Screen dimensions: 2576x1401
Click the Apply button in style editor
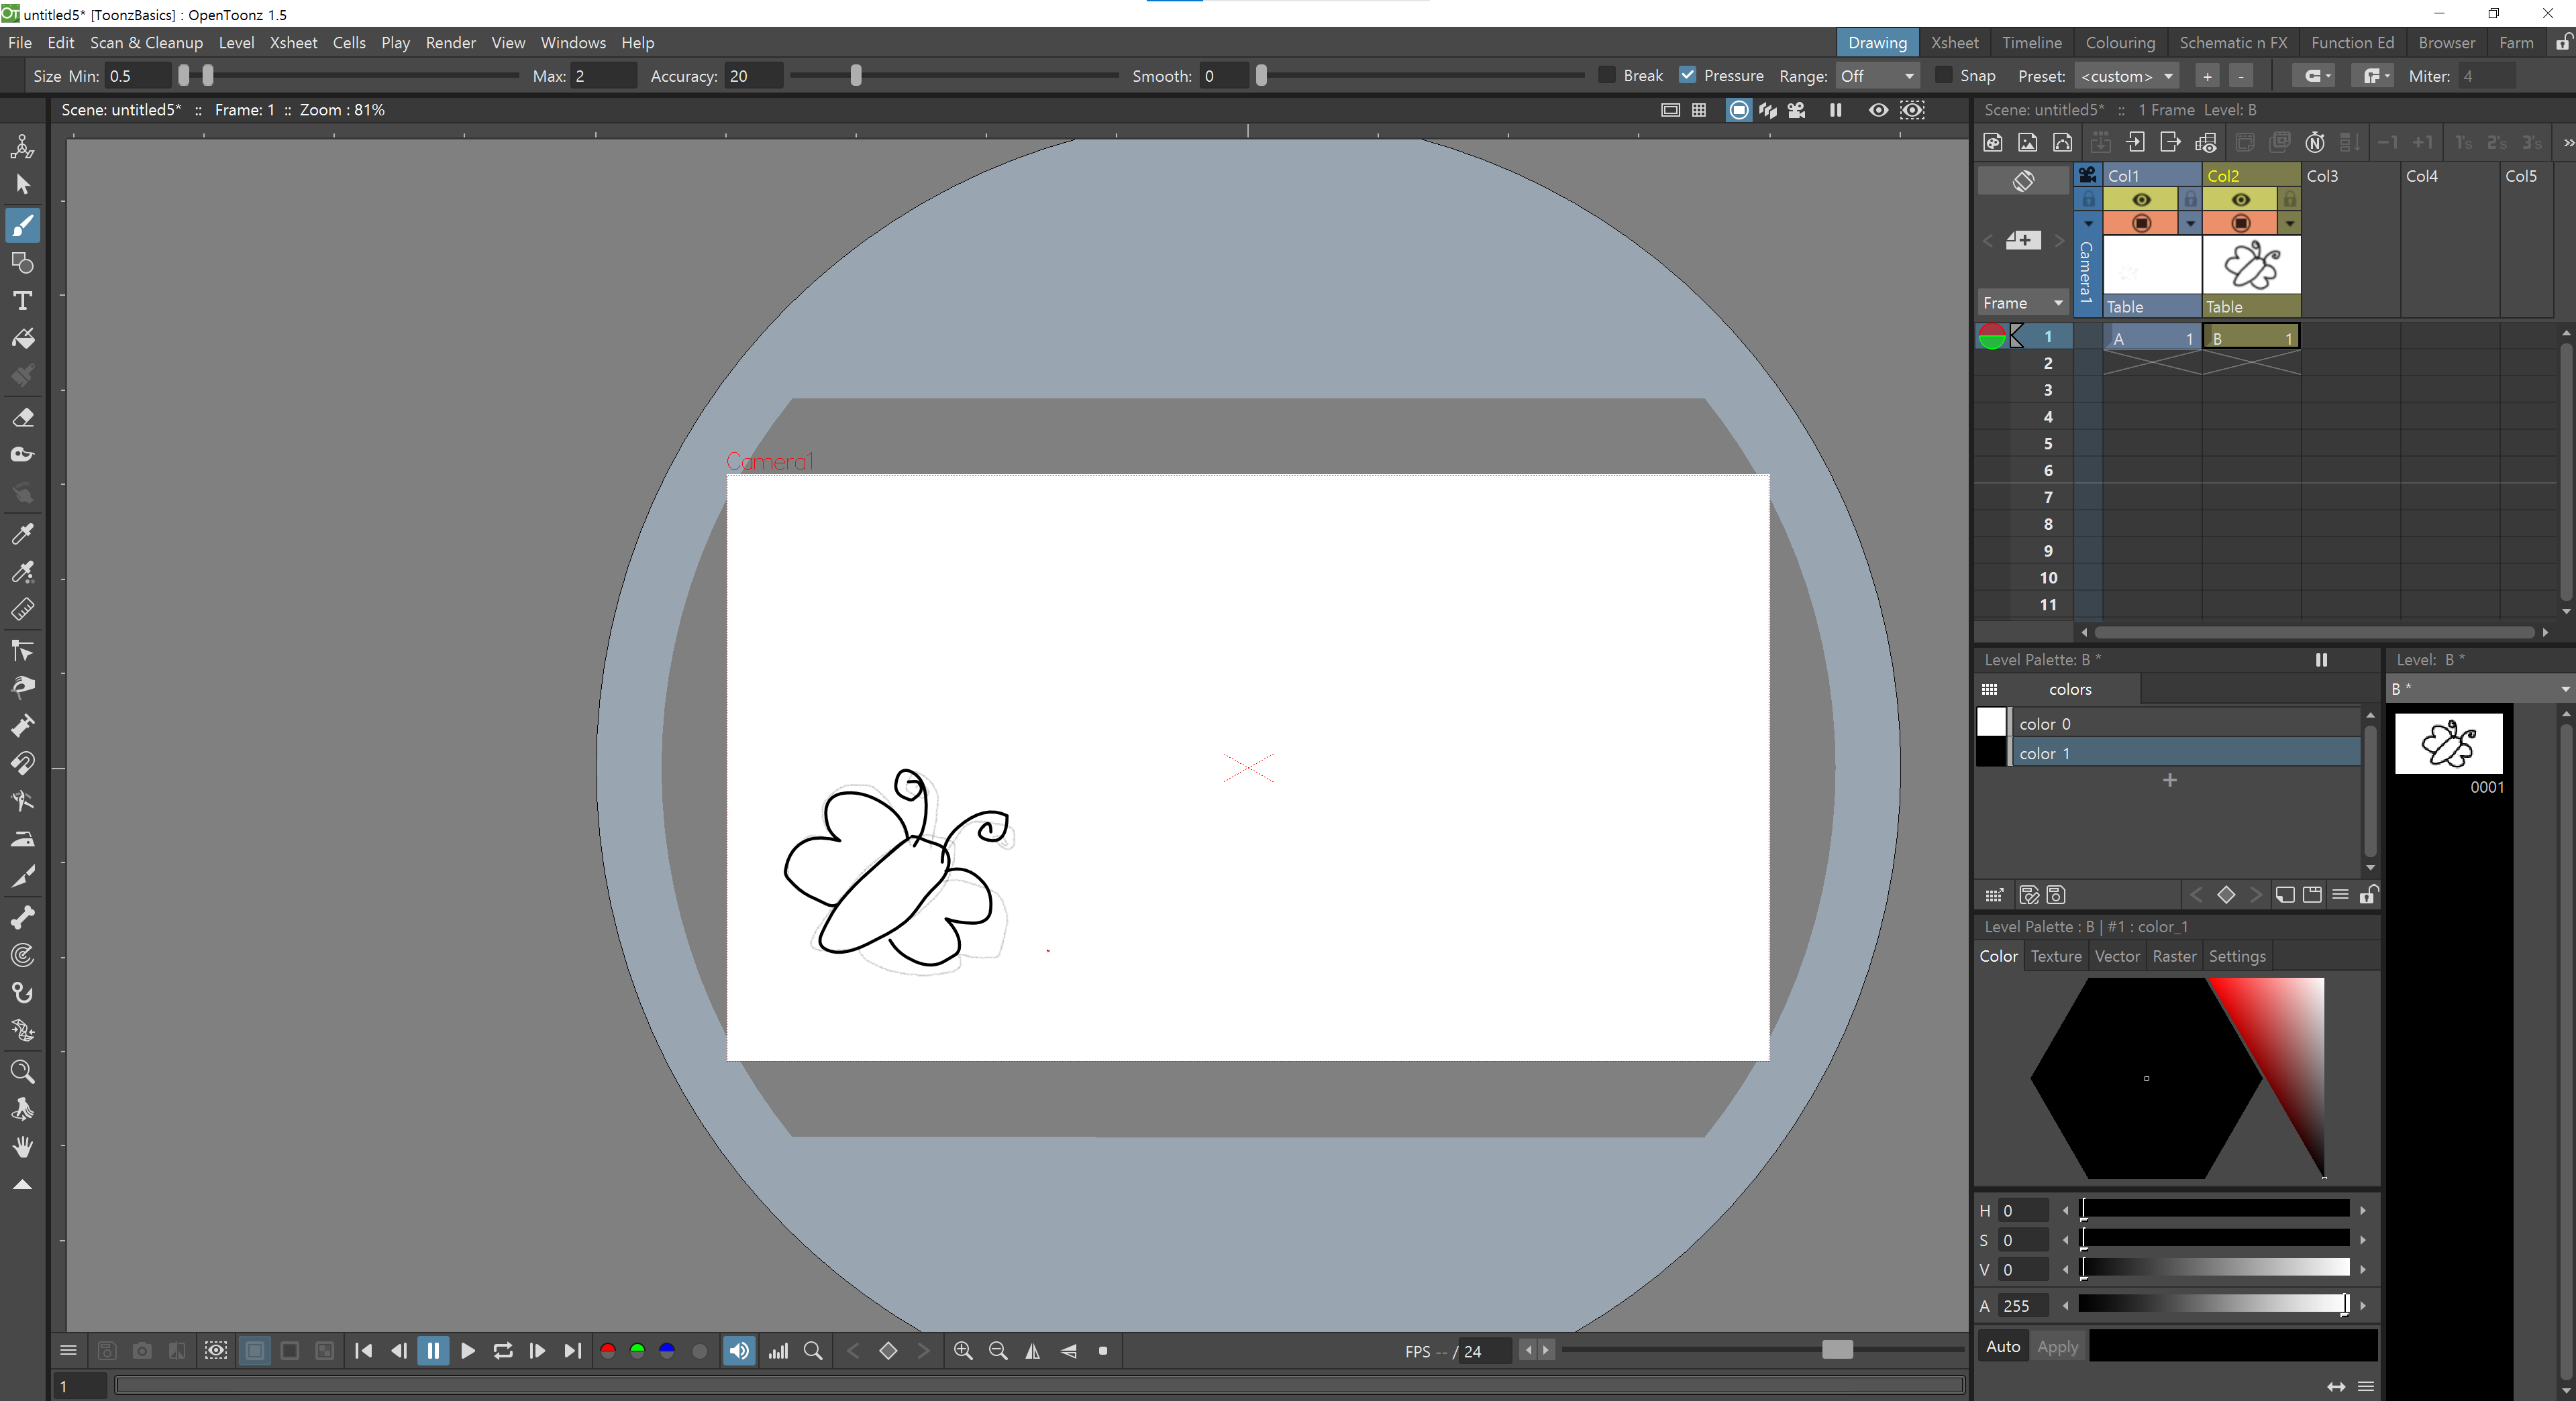point(2057,1346)
